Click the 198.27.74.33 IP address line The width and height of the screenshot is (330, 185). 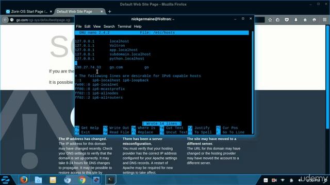pyautogui.click(x=88, y=67)
